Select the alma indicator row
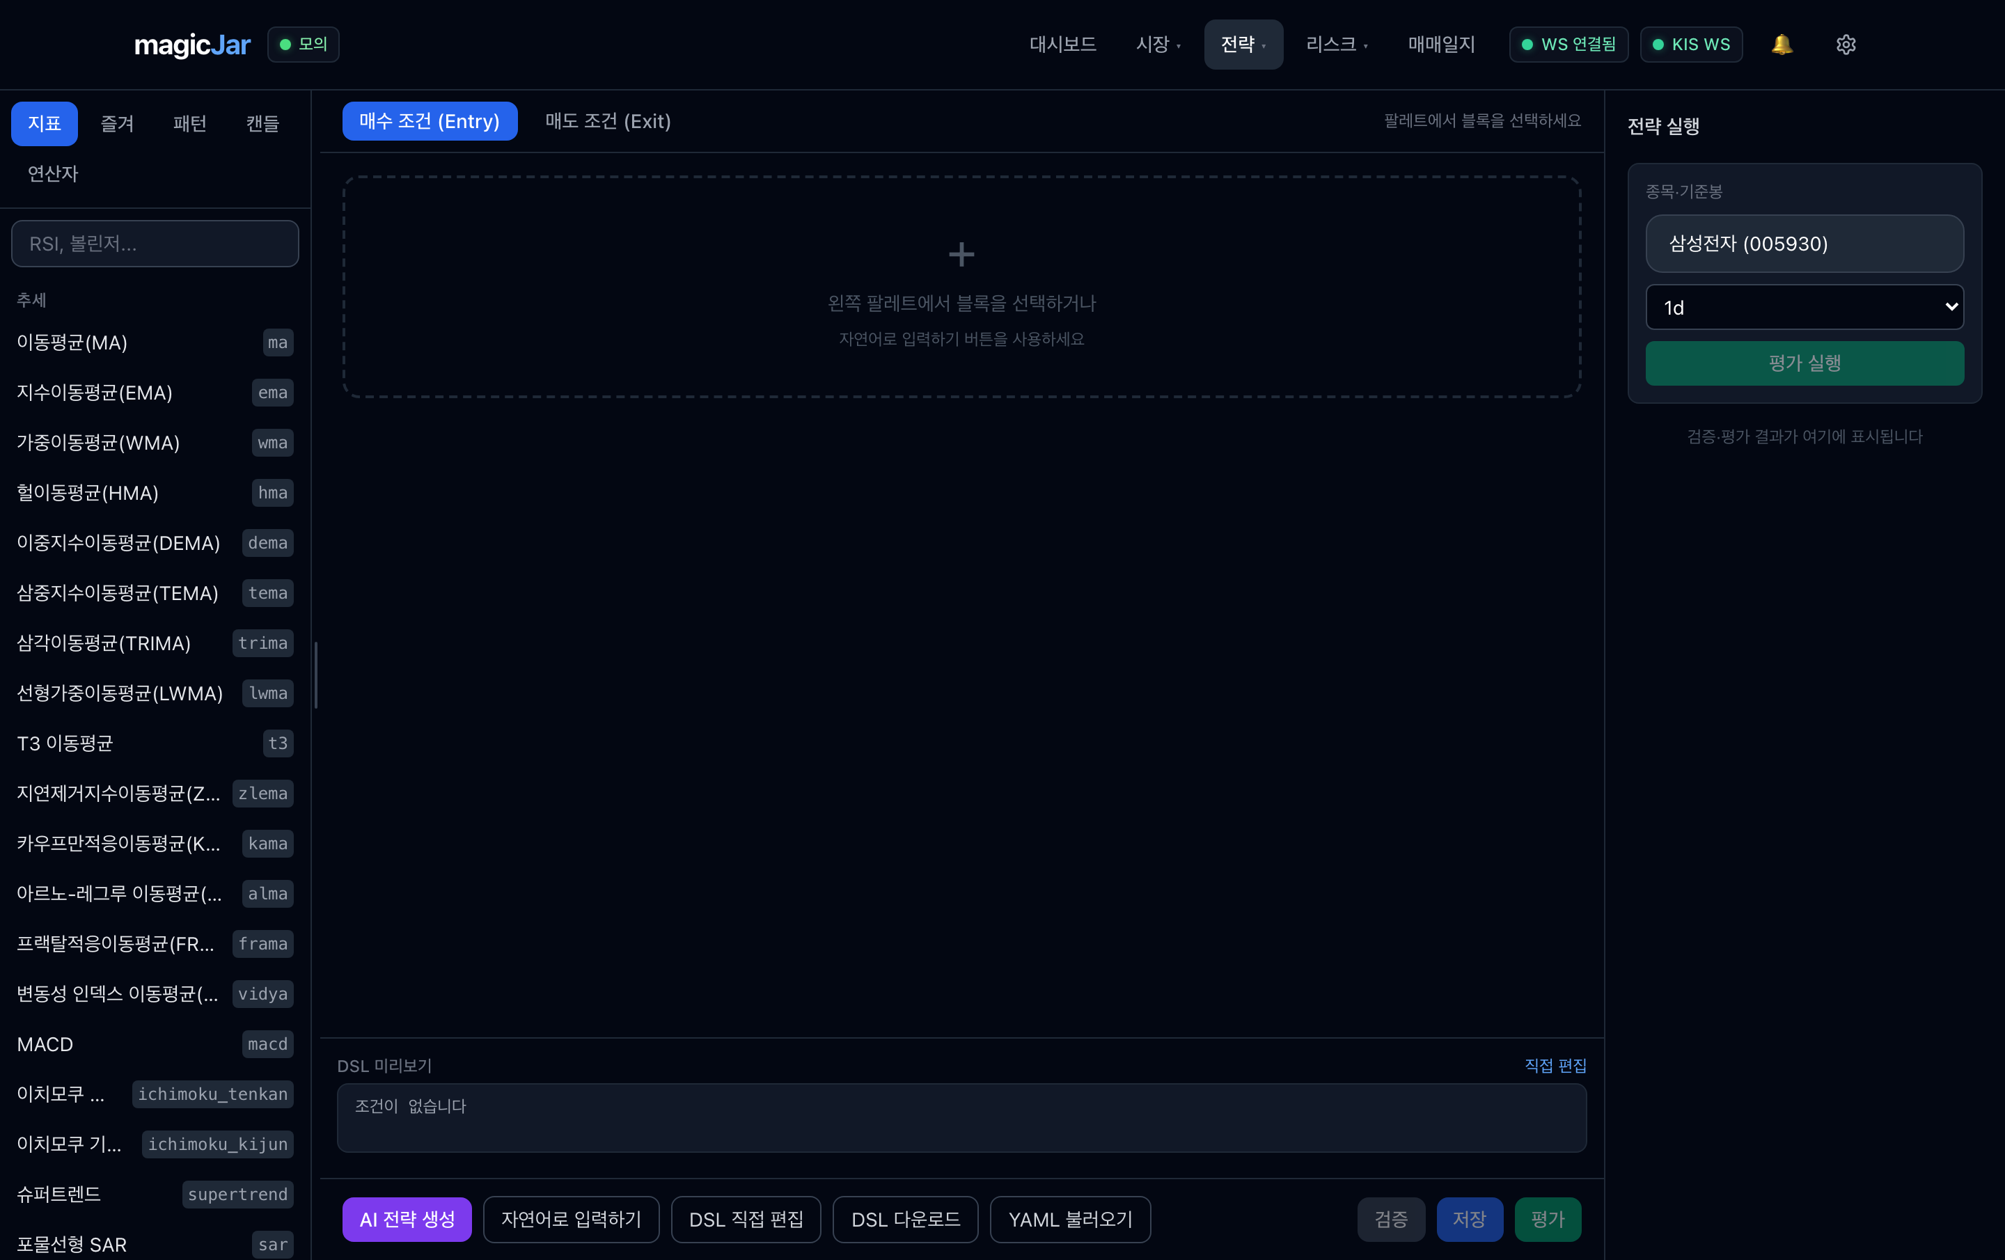This screenshot has width=2005, height=1260. point(155,894)
